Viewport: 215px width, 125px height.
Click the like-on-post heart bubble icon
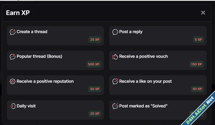point(115,81)
